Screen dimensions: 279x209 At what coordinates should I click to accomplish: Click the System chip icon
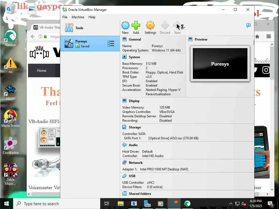(x=124, y=57)
